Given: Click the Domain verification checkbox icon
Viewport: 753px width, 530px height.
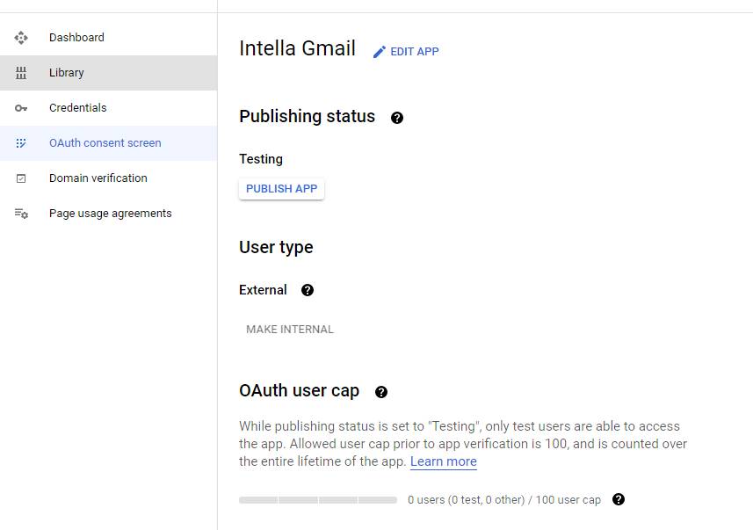Looking at the screenshot, I should (21, 178).
